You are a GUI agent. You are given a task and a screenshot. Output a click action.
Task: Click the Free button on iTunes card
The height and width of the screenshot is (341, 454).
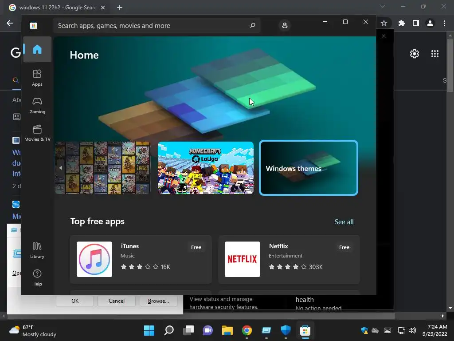click(x=196, y=247)
